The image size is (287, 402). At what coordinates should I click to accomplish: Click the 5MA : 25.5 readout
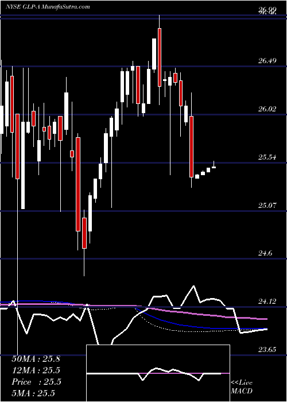[33, 393]
